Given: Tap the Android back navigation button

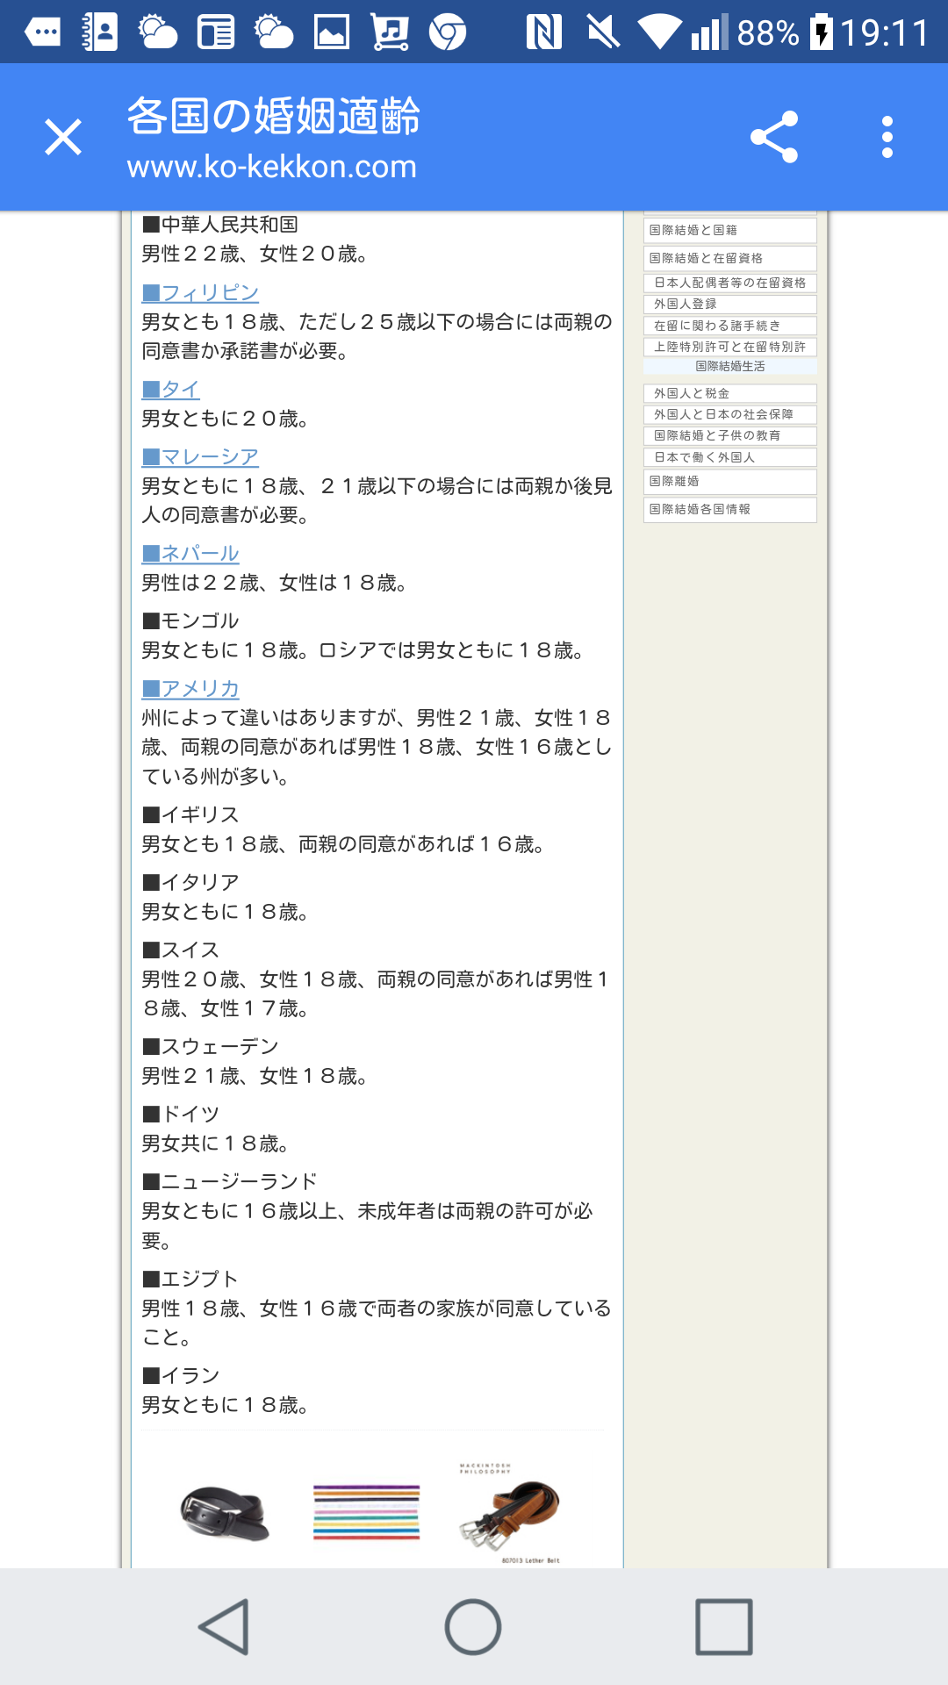Looking at the screenshot, I should pos(225,1626).
